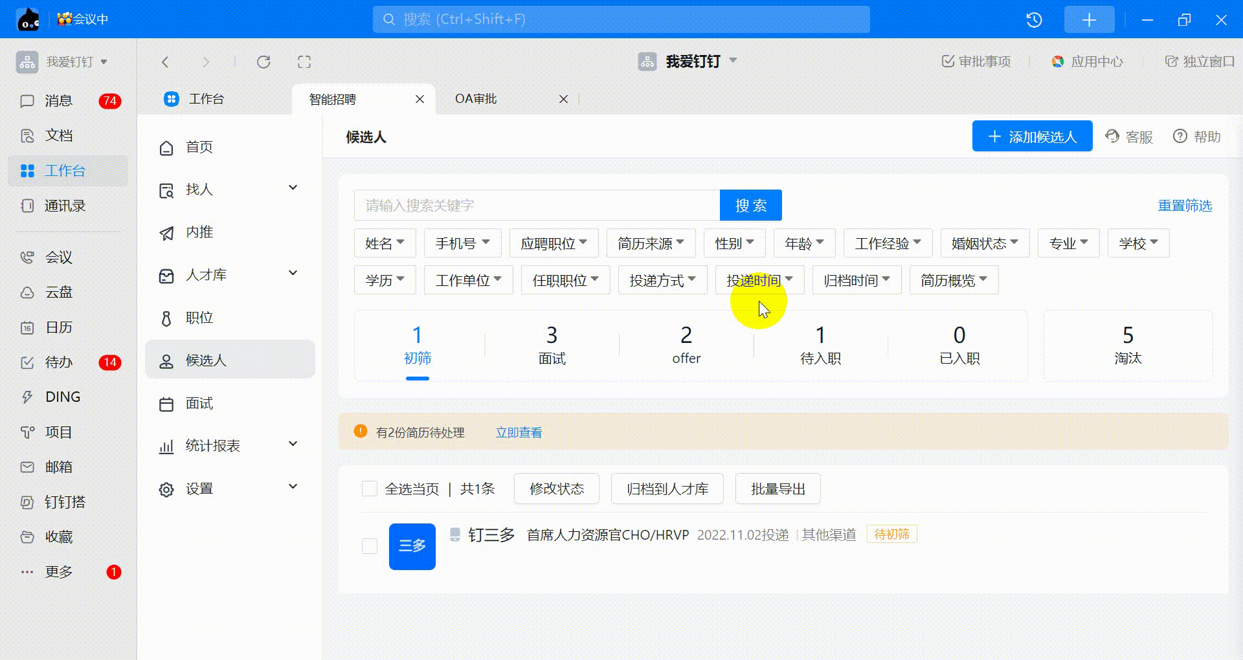
Task: Open the 应聘职位 filter dropdown
Action: pos(554,244)
